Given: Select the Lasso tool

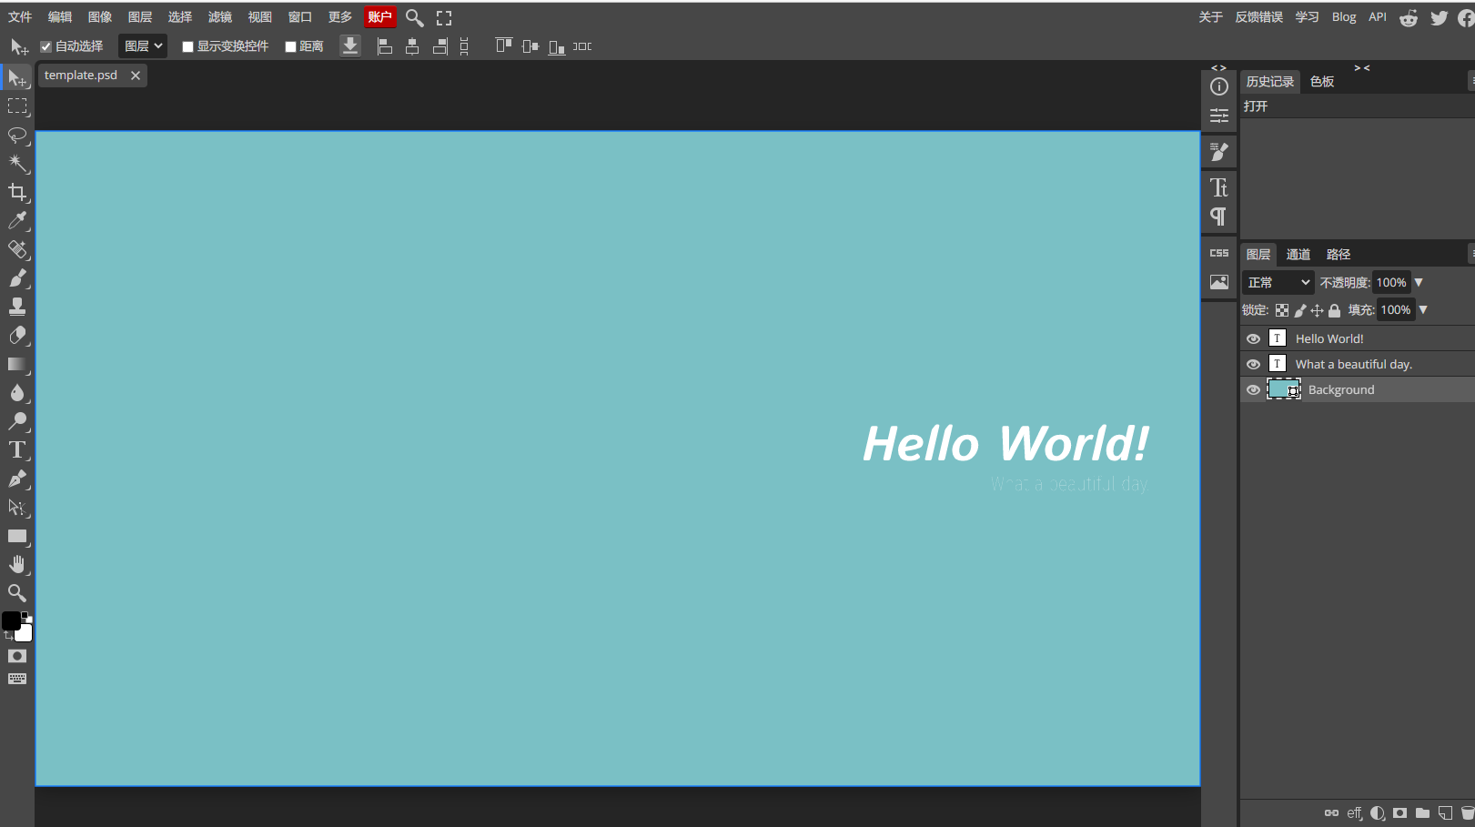Looking at the screenshot, I should [x=17, y=136].
